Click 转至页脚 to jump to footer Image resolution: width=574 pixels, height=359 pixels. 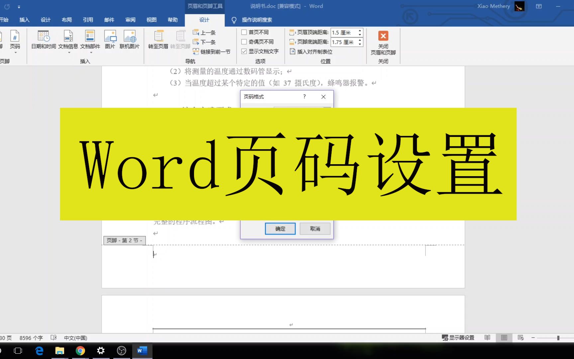tap(180, 40)
